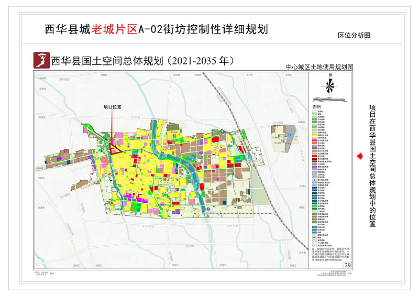Click the red left-pointing arrow

click(x=360, y=156)
